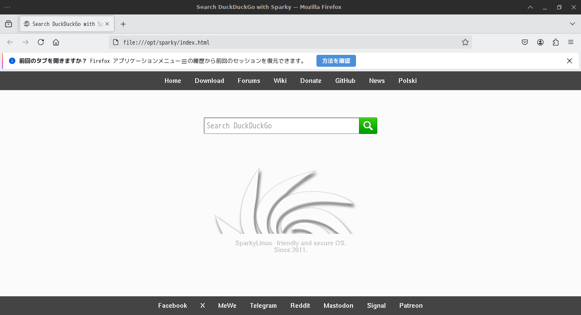Open the Facebook footer link
This screenshot has width=581, height=315.
click(x=173, y=306)
